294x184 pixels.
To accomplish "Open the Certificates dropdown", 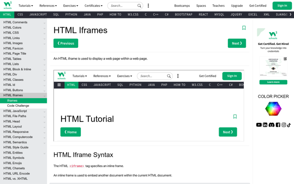I will click(x=93, y=6).
